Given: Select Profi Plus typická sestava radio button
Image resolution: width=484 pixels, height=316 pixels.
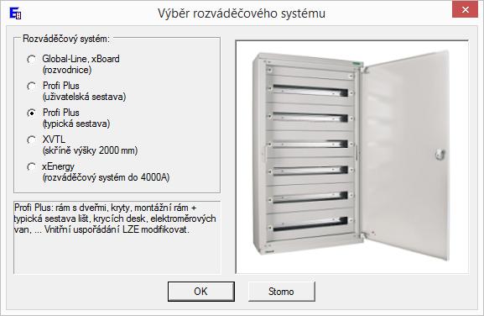Looking at the screenshot, I should pyautogui.click(x=31, y=113).
